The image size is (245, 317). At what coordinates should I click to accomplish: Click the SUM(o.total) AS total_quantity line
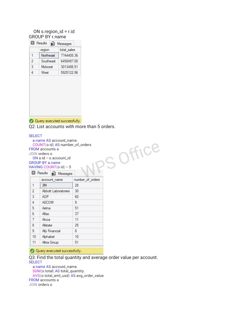[58, 271]
